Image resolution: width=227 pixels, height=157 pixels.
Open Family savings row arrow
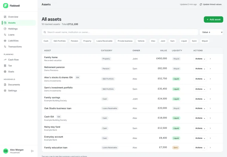pos(210,99)
